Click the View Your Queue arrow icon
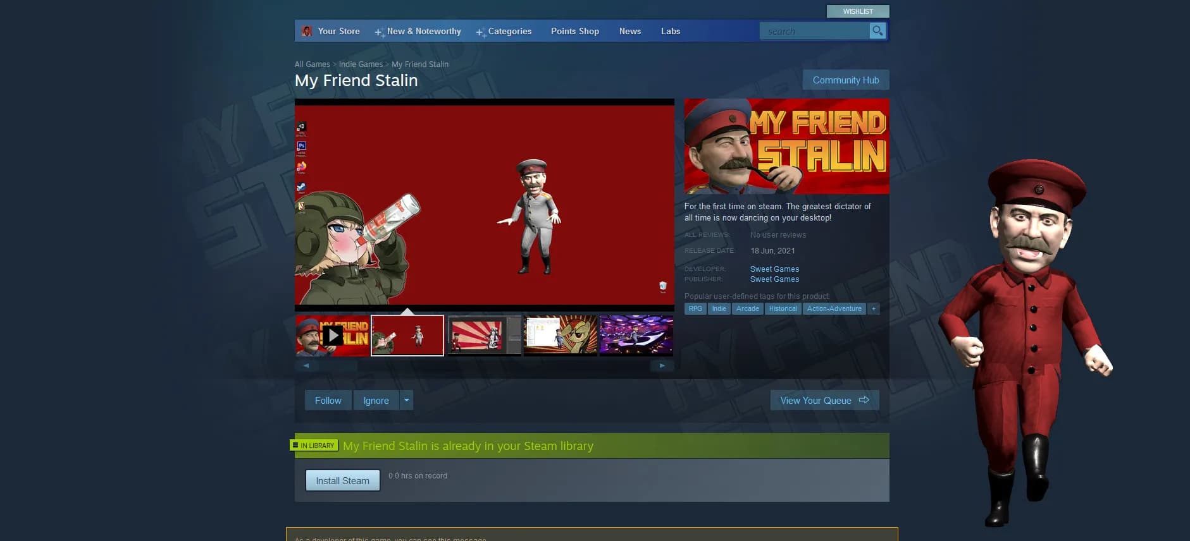The width and height of the screenshot is (1190, 541). 864,400
